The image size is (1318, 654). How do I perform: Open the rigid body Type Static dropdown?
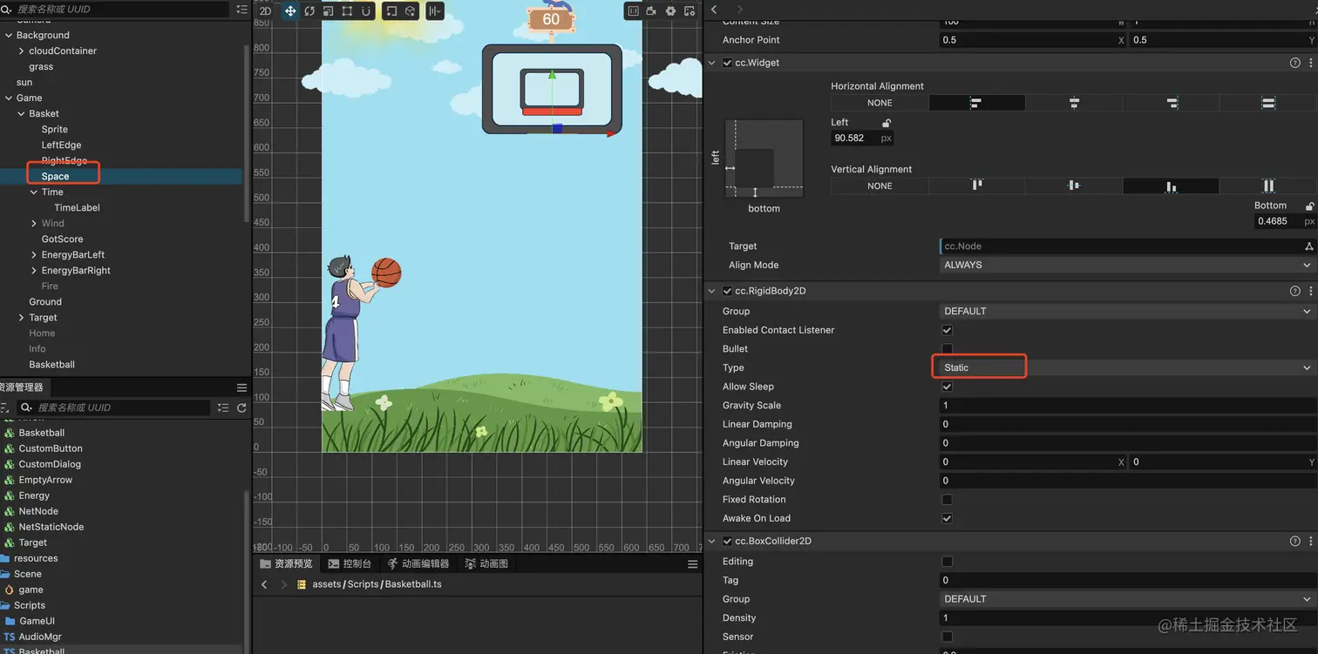1127,367
